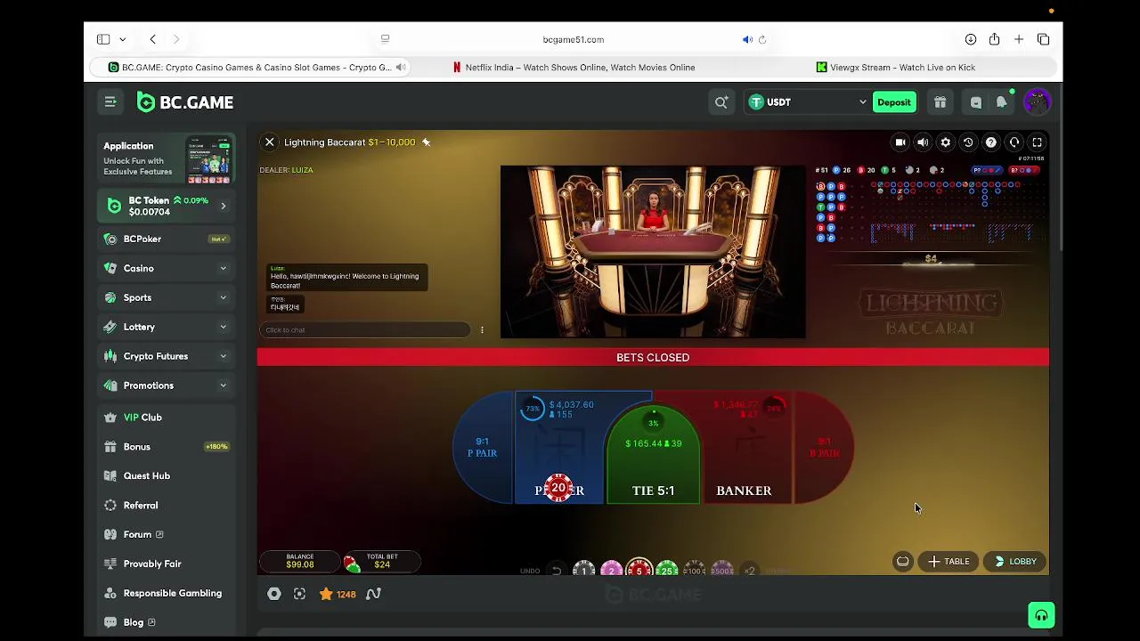Open Bonus in sidebar
This screenshot has height=641, width=1140.
[167, 447]
